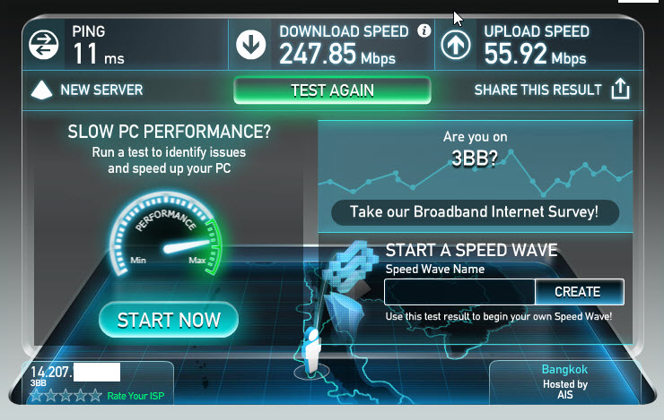This screenshot has height=420, width=664.
Task: Click the TEST AGAIN button
Action: tap(332, 90)
